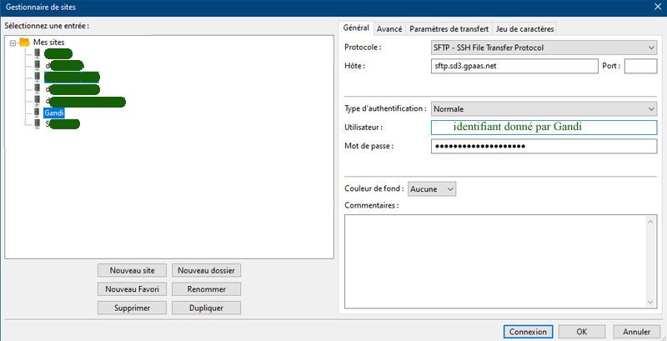Click into the Hôte field
The height and width of the screenshot is (341, 667).
pos(514,66)
